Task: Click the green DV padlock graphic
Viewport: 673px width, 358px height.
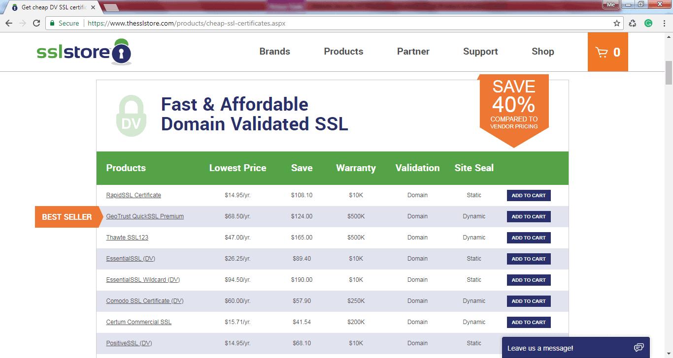Action: [130, 114]
